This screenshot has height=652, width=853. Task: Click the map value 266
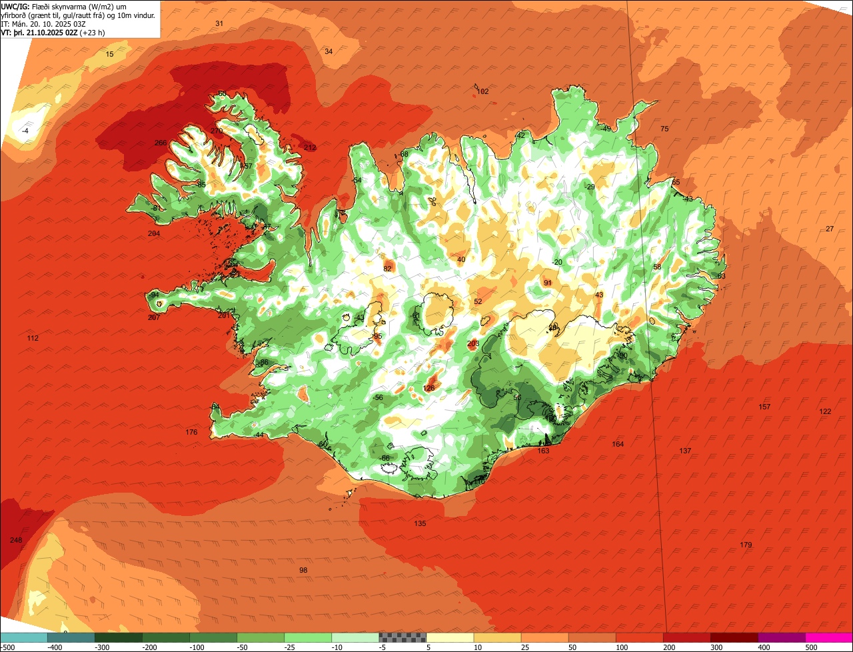click(161, 143)
